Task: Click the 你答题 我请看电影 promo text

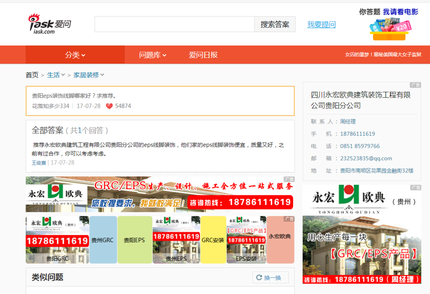Action: [x=389, y=12]
